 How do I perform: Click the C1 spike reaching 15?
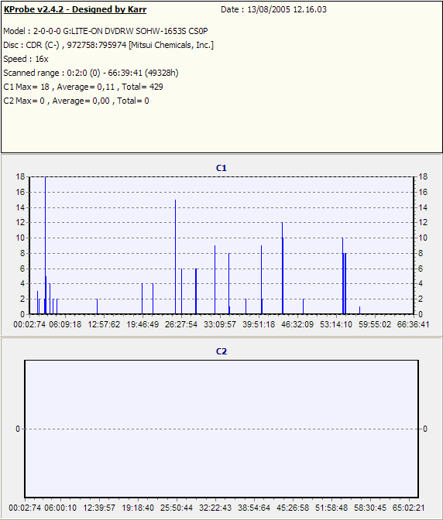pyautogui.click(x=175, y=257)
